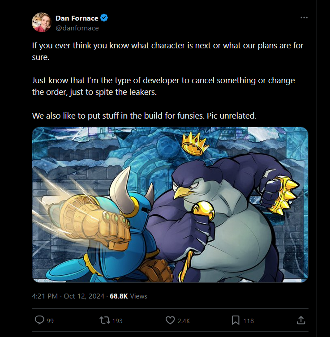
Task: Open the Dan Fornace display name link
Action: tap(77, 18)
